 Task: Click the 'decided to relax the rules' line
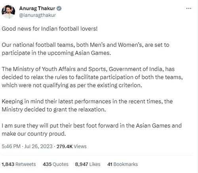(x=92, y=77)
